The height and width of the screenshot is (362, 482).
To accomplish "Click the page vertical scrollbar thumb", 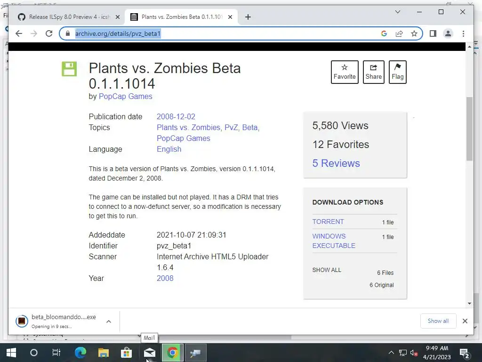I will [469, 129].
